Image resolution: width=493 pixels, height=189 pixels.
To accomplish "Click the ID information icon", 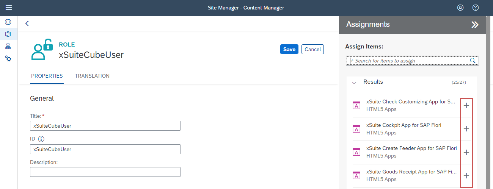I will pyautogui.click(x=41, y=139).
